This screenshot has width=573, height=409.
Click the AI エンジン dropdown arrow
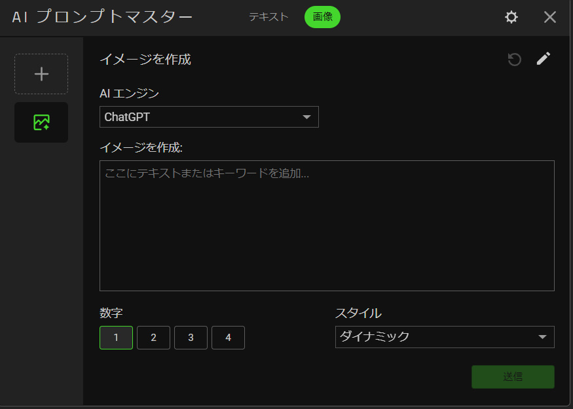point(306,117)
